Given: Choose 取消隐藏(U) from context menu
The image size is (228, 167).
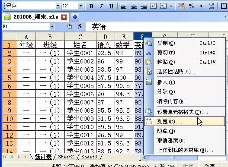Looking at the screenshot, I should [185, 140].
